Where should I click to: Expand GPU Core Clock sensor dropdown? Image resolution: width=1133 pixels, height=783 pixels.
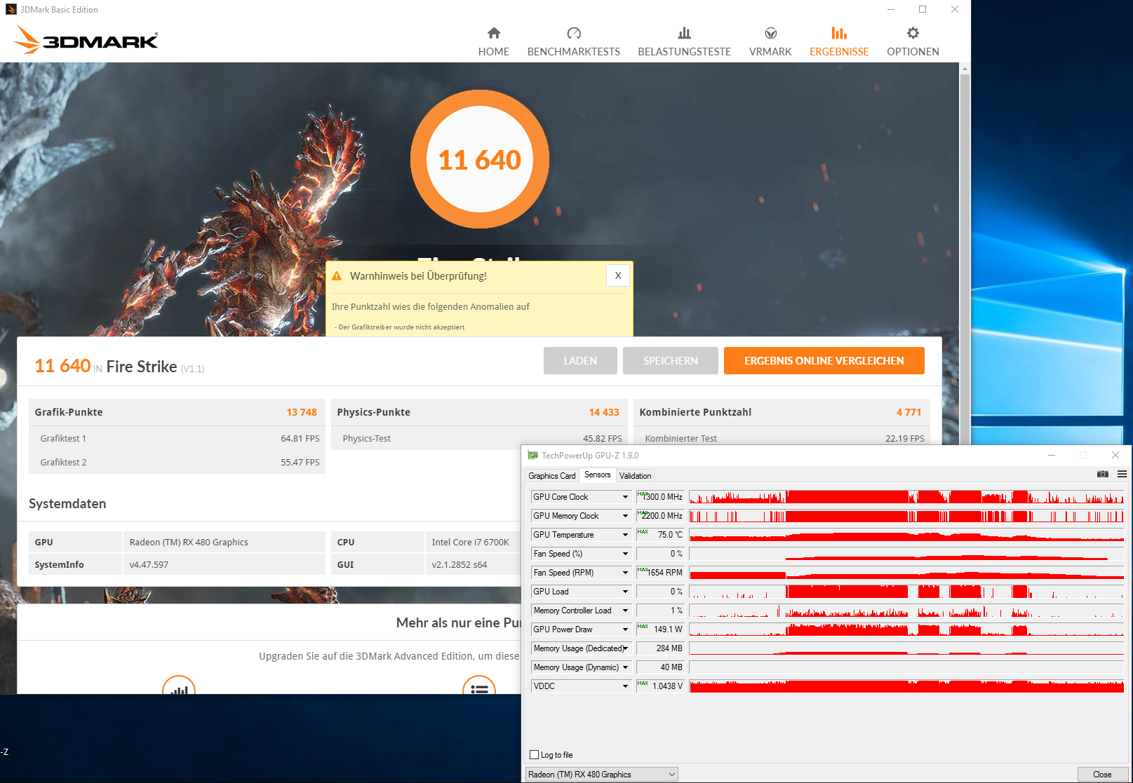coord(625,497)
